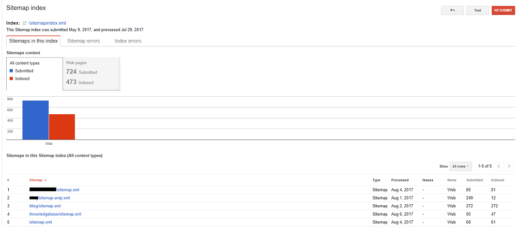517x227 pixels.
Task: Open external link icon beside sitemapindex.xml
Action: (25, 23)
